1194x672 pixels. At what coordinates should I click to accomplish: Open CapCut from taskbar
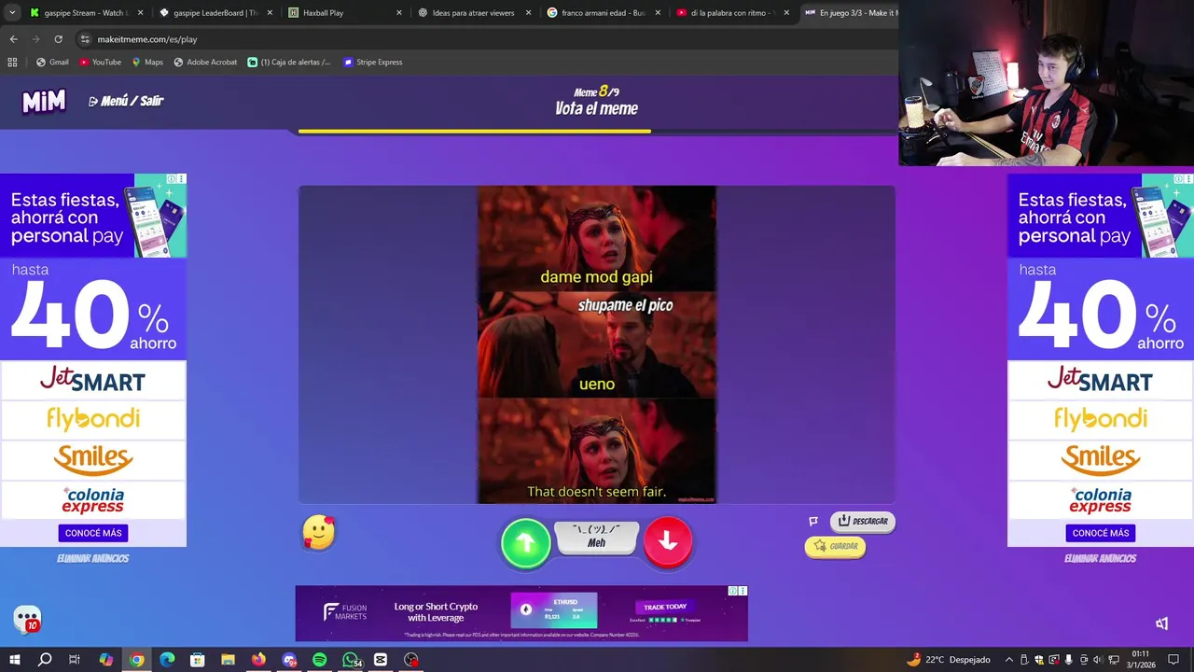click(x=381, y=660)
